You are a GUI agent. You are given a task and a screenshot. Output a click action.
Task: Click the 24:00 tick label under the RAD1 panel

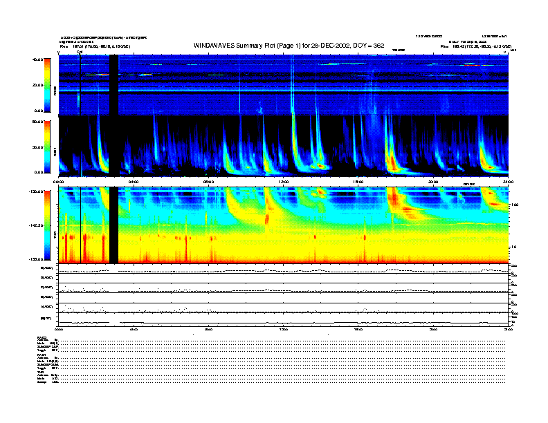pyautogui.click(x=508, y=182)
